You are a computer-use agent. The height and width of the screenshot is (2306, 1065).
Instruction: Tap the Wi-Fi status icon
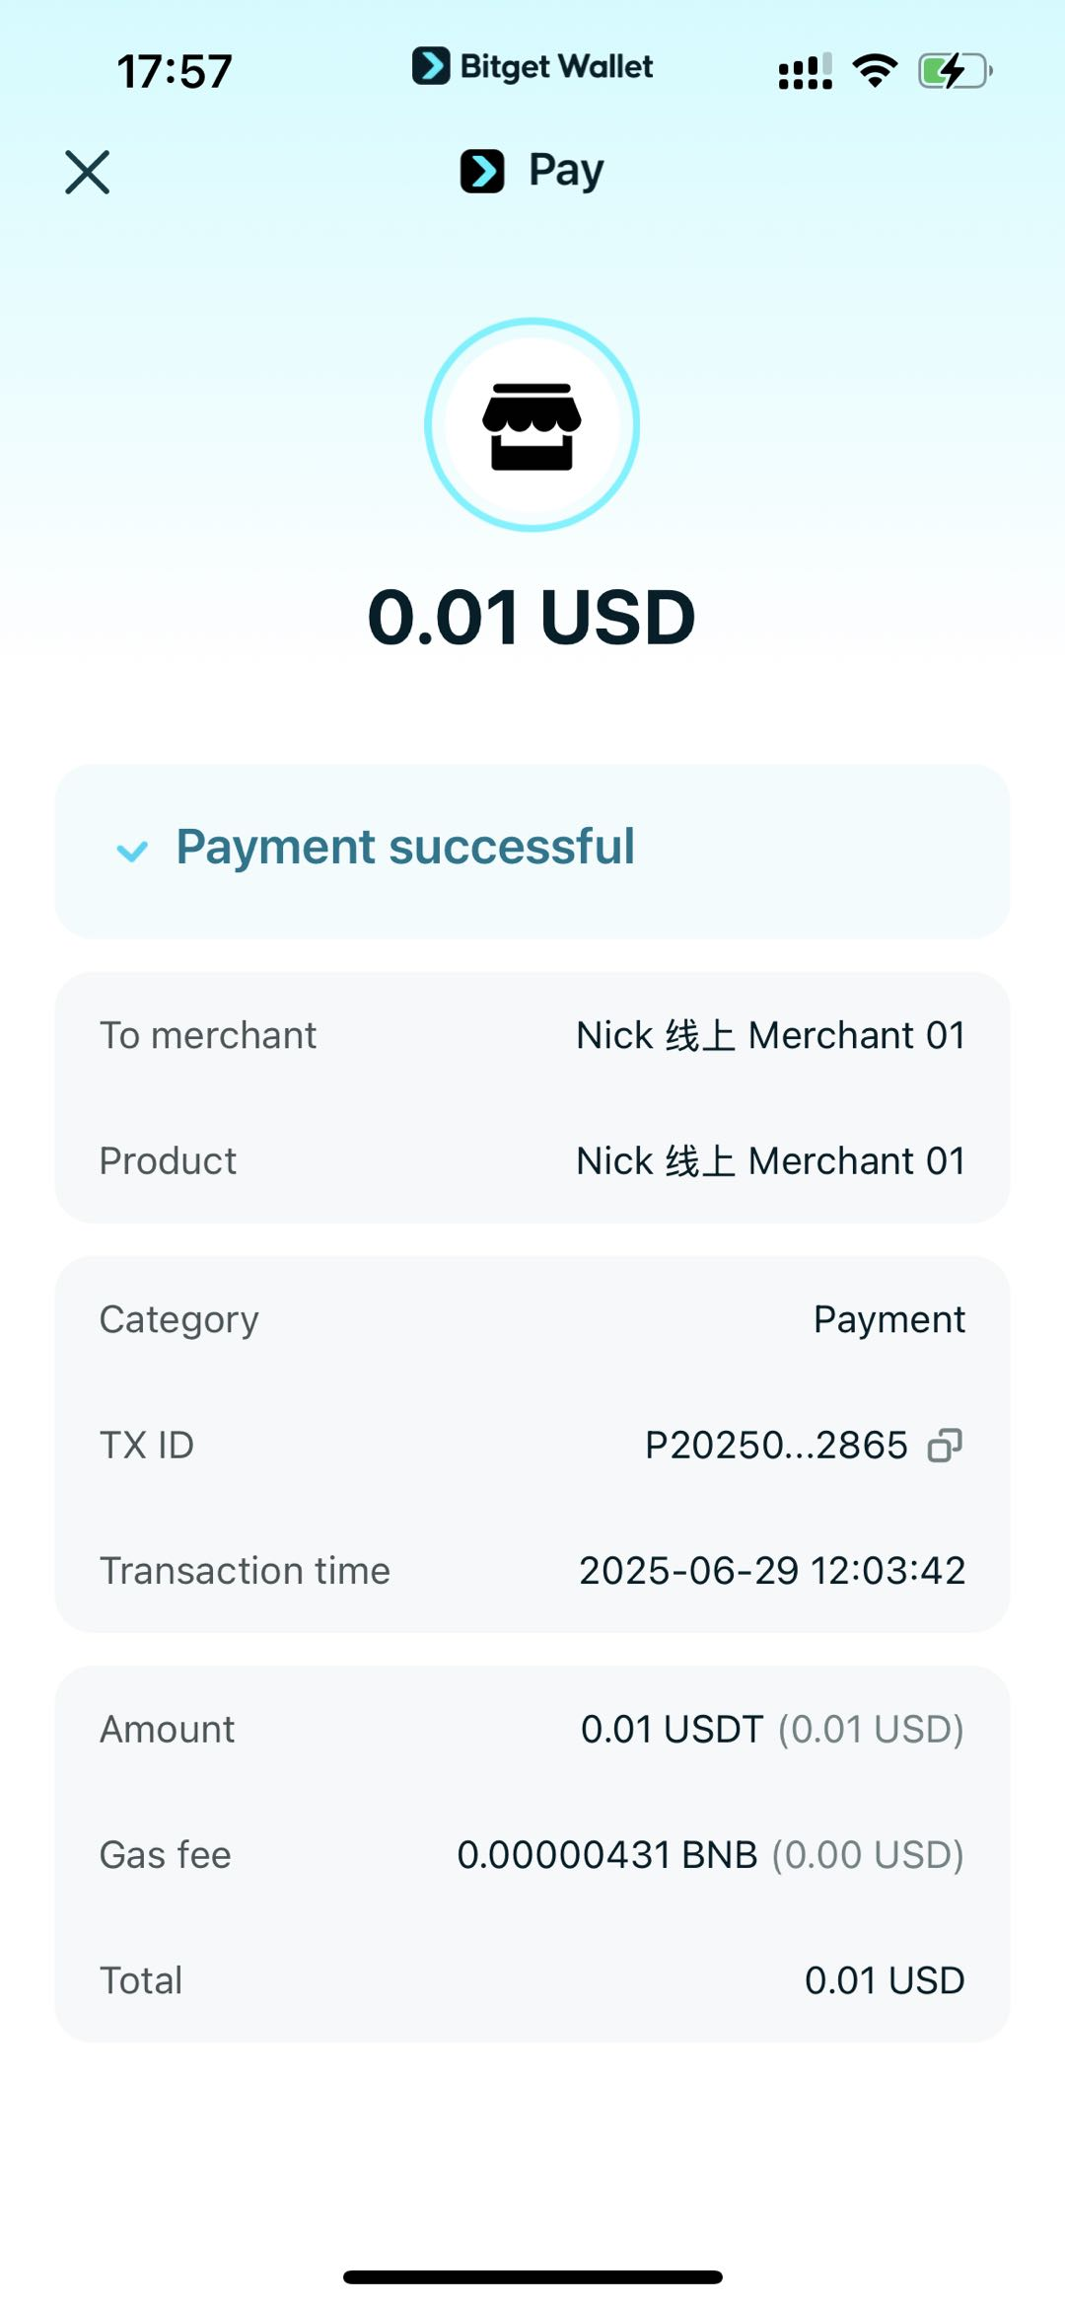tap(875, 71)
